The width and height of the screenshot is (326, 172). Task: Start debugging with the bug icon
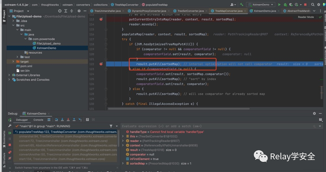(285, 5)
